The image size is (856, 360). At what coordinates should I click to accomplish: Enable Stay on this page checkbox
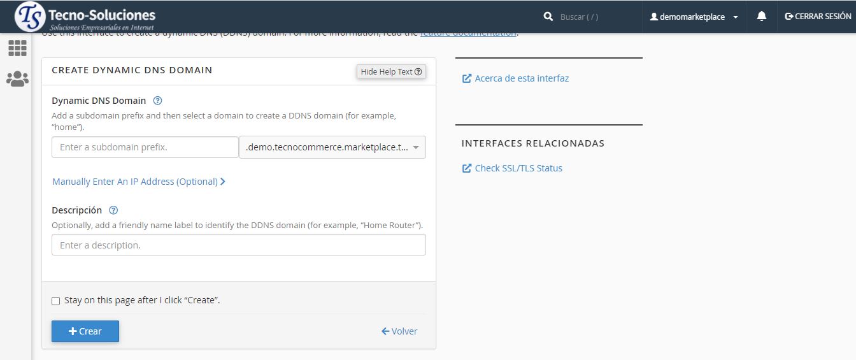point(56,301)
